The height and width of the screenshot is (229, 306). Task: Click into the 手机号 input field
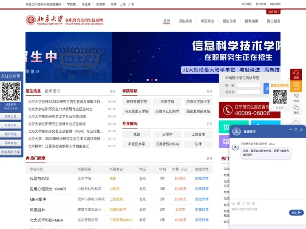(x=248, y=92)
